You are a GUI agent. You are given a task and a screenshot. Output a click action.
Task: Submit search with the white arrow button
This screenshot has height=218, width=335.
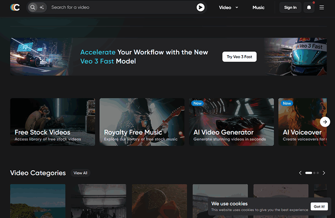(x=201, y=8)
